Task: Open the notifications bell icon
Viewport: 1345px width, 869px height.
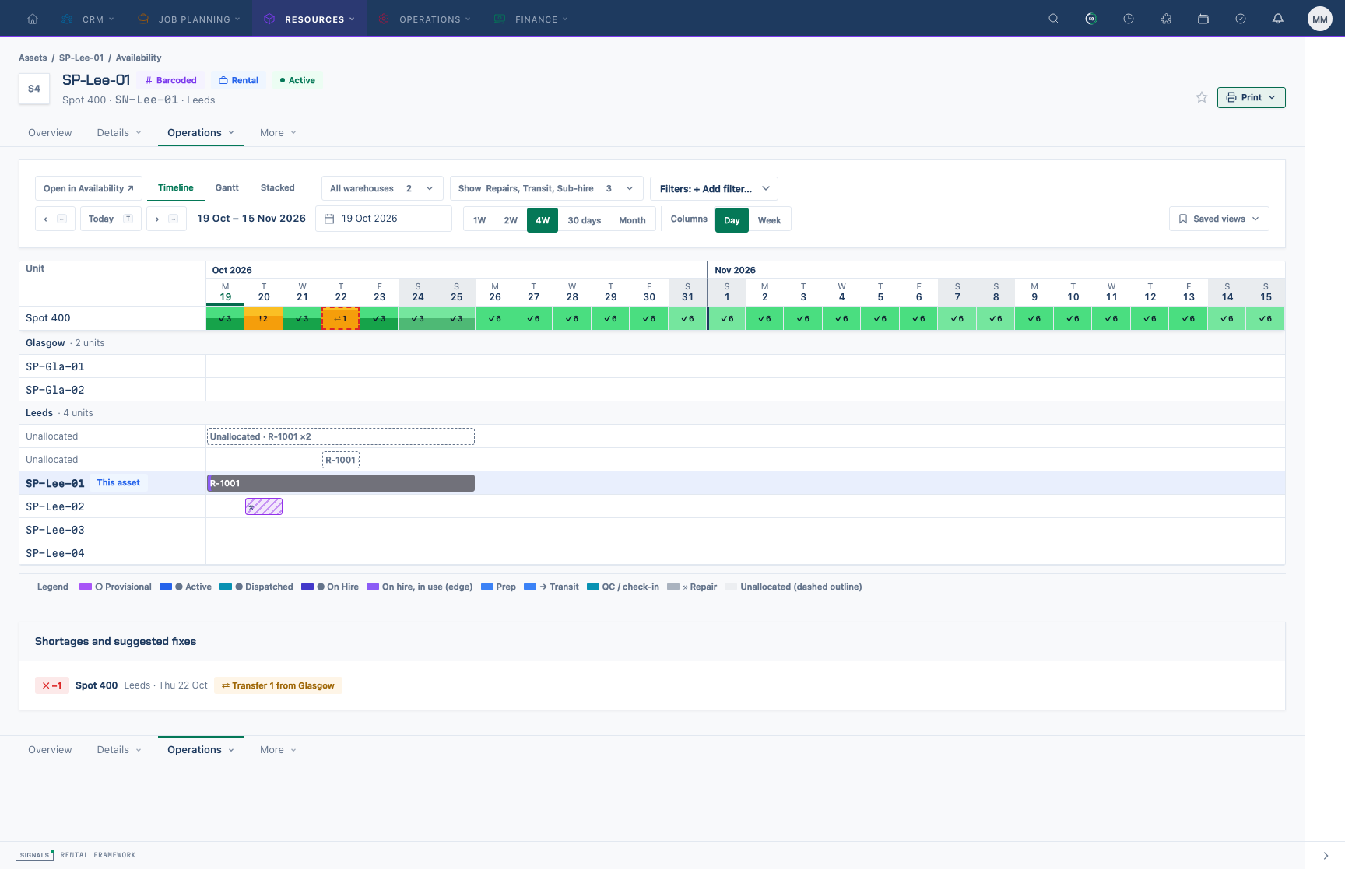Action: [1278, 19]
